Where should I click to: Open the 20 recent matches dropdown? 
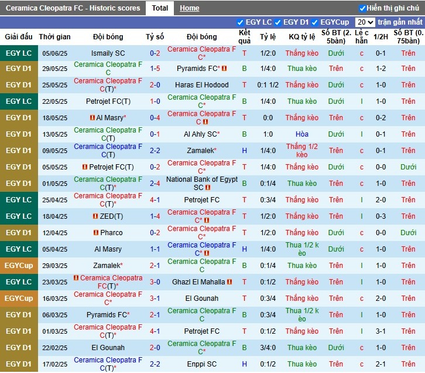tap(365, 22)
